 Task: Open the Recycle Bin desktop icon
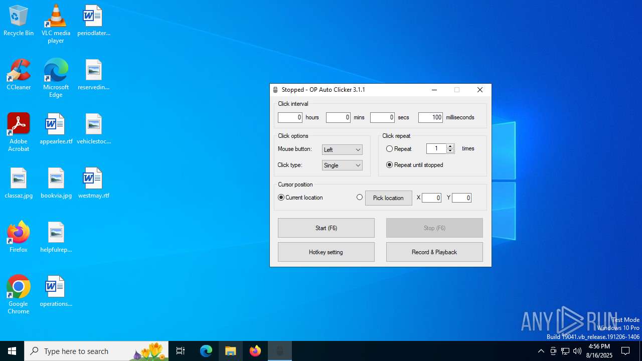(x=19, y=21)
